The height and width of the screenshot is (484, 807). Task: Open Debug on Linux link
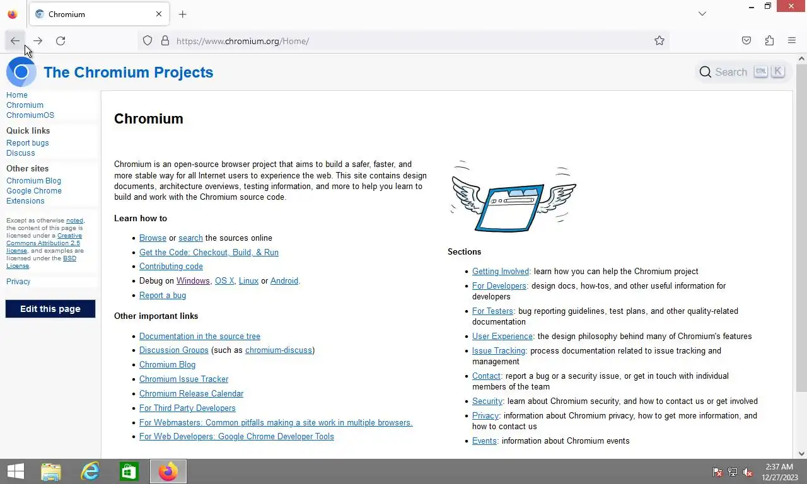coord(248,281)
